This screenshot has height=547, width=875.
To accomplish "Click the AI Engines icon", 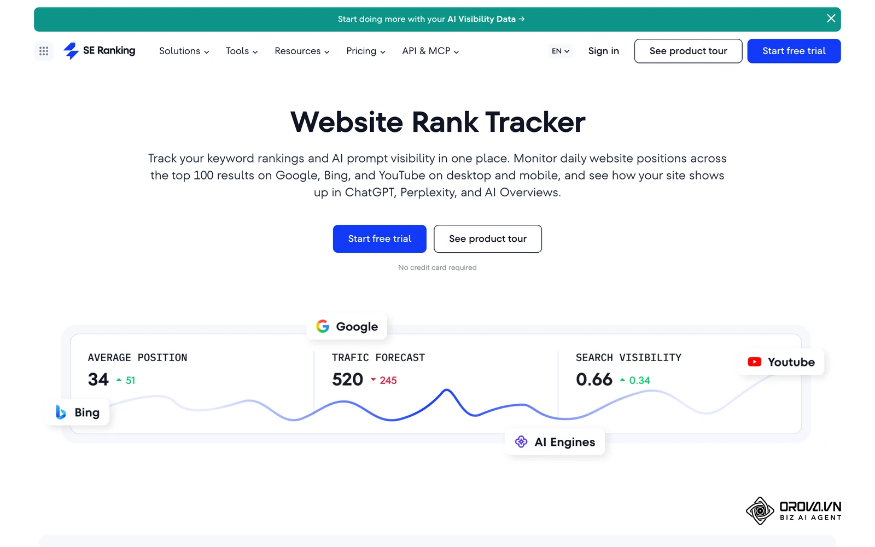I will click(521, 441).
